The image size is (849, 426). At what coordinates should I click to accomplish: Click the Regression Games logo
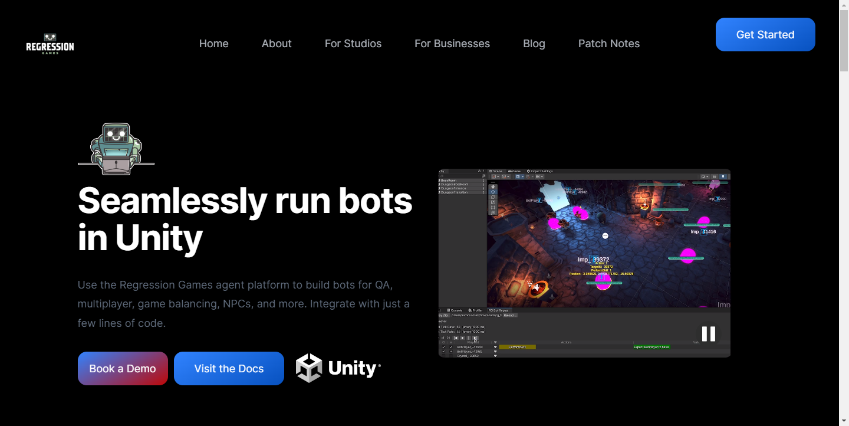pos(50,44)
